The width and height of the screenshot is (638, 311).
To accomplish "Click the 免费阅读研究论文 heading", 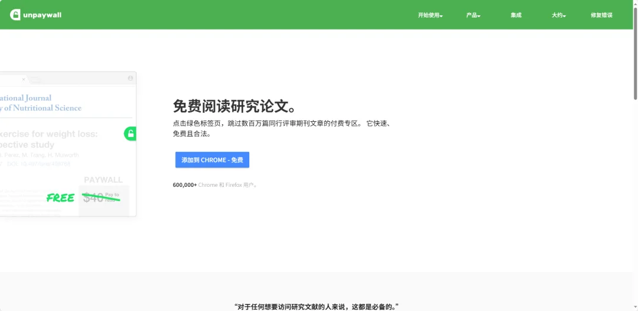I will (x=235, y=106).
